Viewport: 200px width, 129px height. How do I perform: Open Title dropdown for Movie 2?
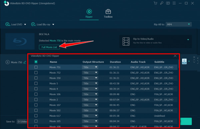coord(90,100)
